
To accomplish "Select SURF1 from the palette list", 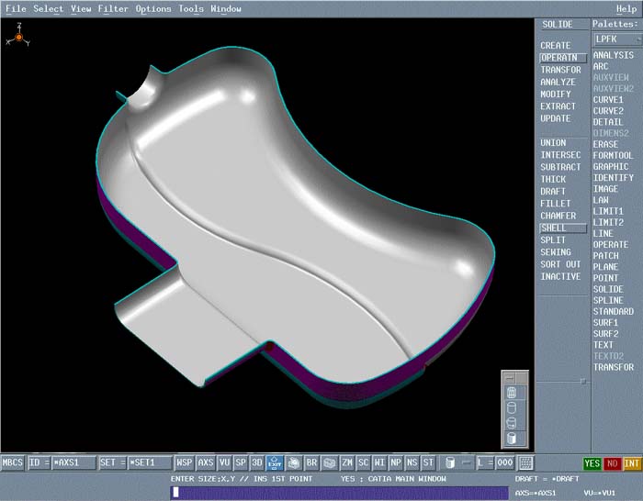I will pos(605,323).
